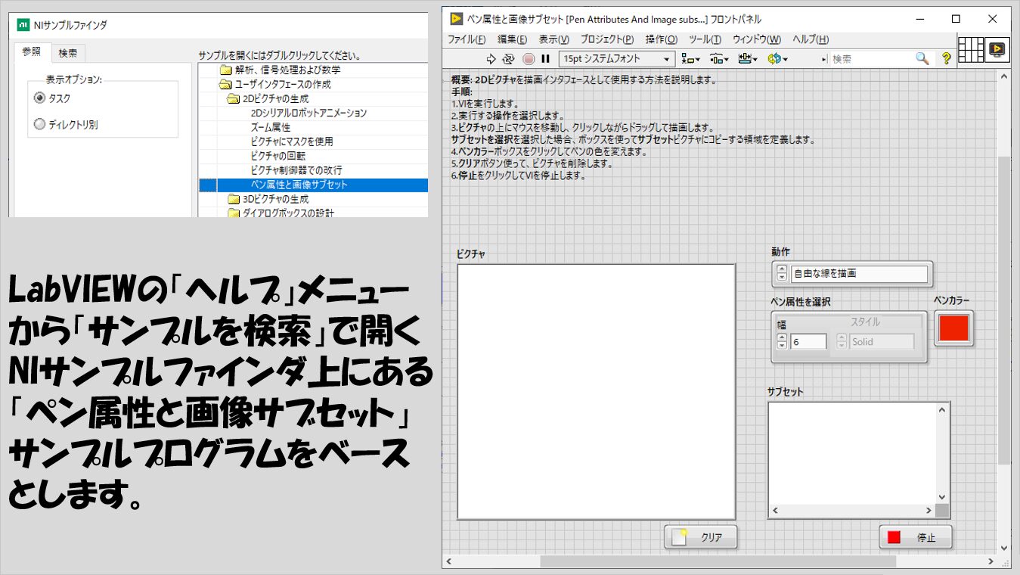This screenshot has width=1020, height=575.
Task: Click the クリア button
Action: (700, 537)
